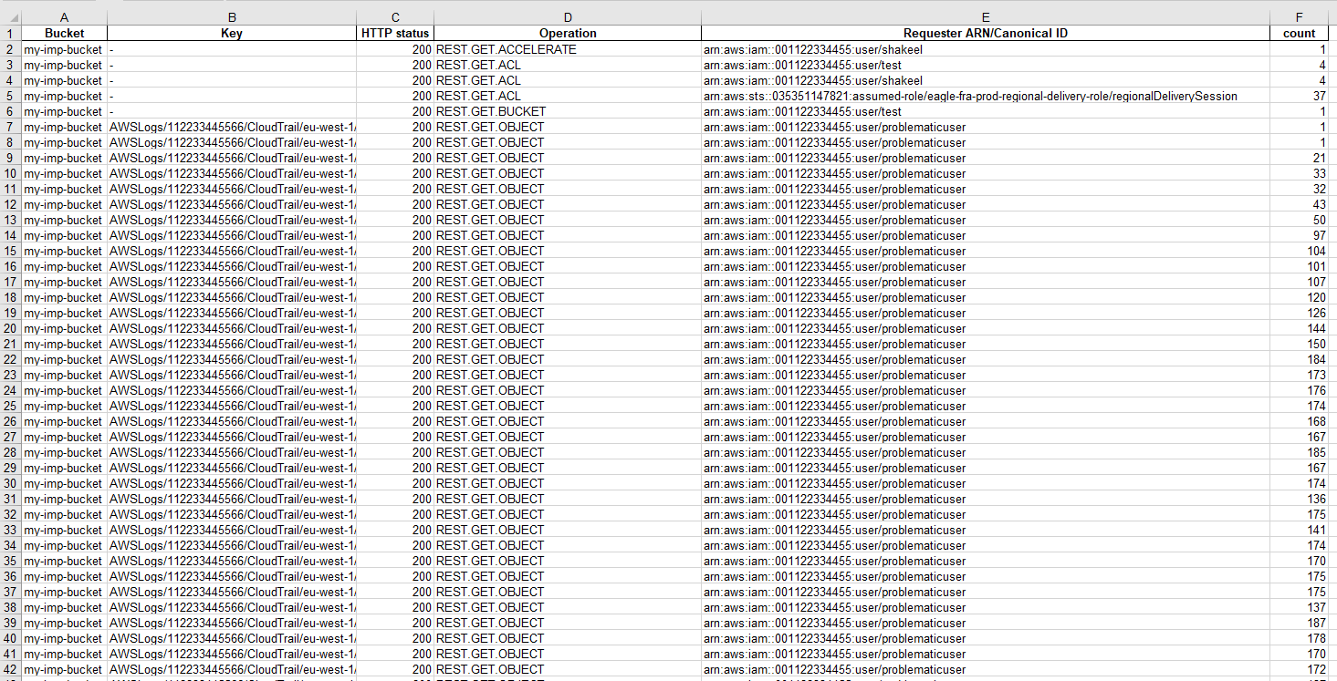Click an AWSLogs CloudTrail key cell in row 8

(x=232, y=142)
